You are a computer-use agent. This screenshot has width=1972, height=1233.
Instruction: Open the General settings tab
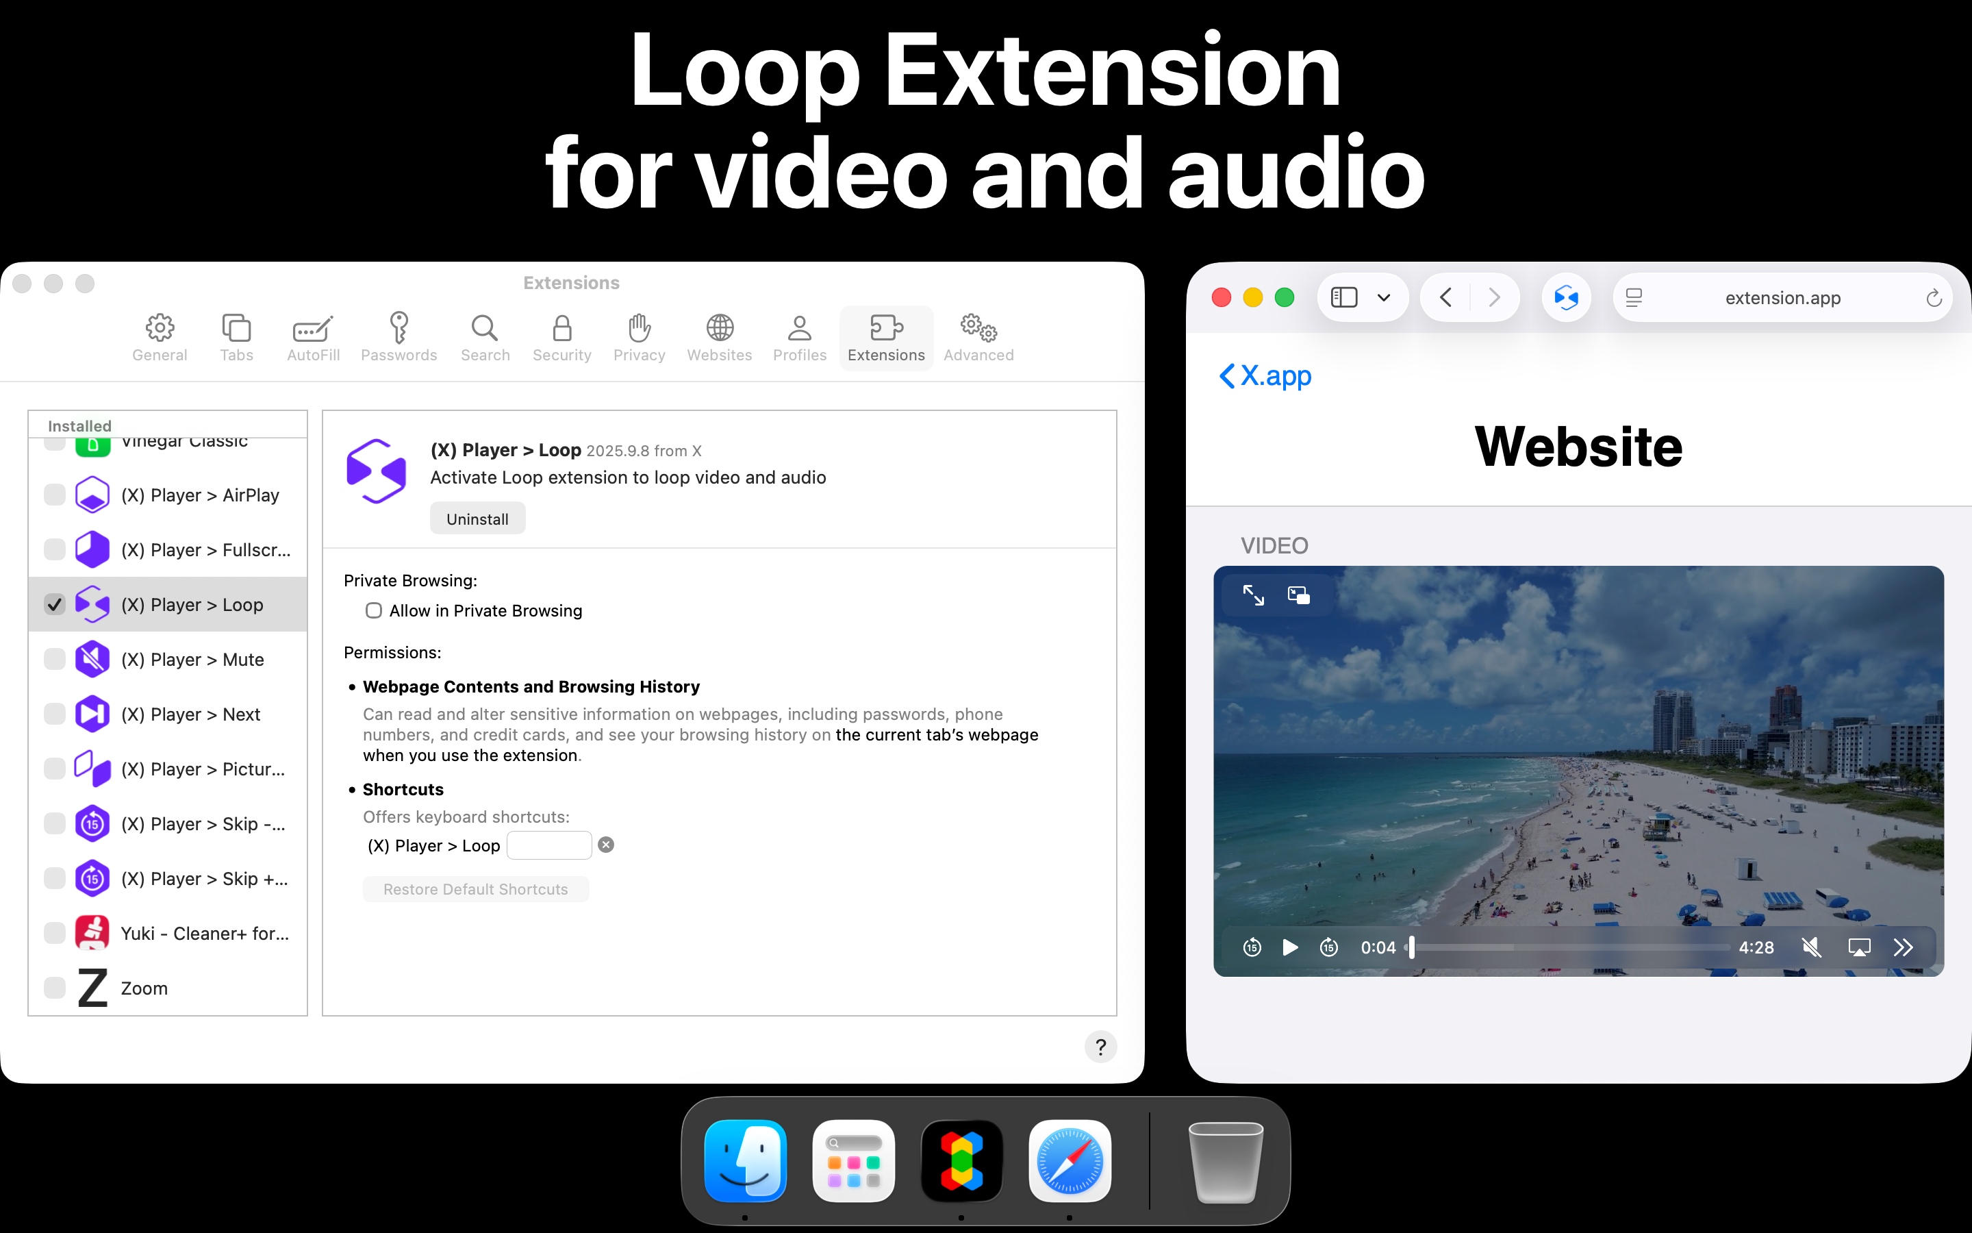(160, 338)
